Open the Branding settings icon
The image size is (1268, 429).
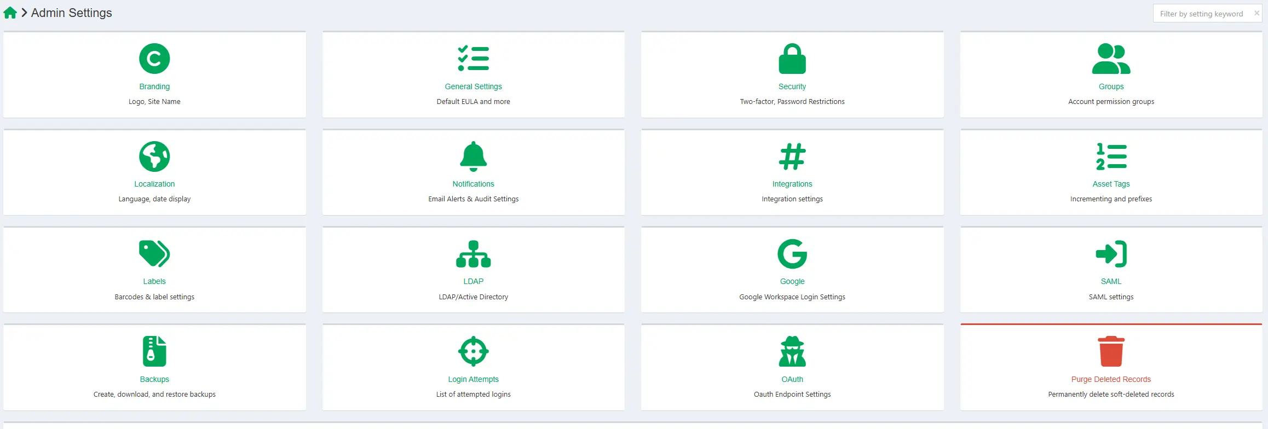154,59
